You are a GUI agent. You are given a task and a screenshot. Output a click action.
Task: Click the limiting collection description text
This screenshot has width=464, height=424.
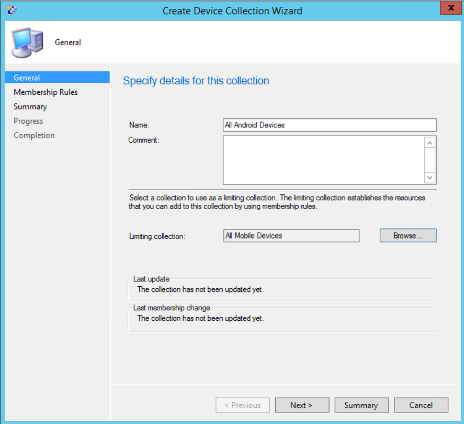(x=277, y=202)
